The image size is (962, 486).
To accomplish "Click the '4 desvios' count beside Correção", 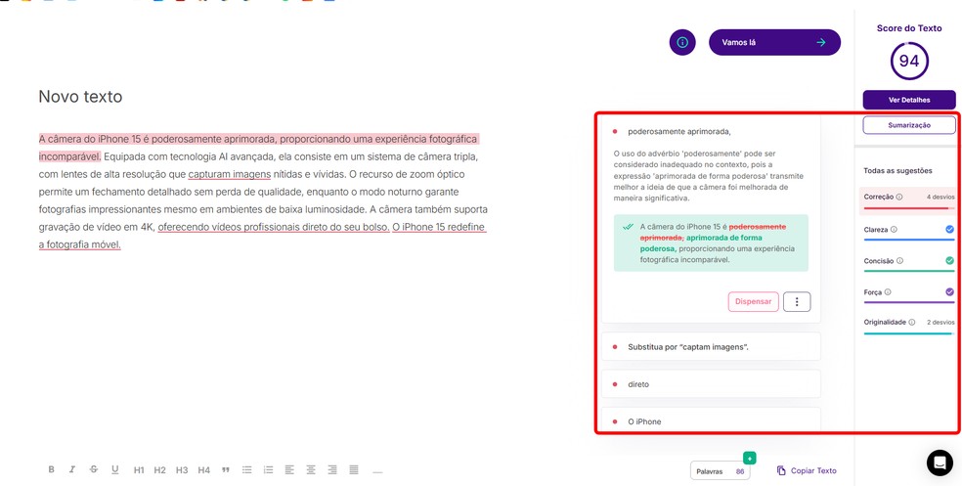I will 940,197.
